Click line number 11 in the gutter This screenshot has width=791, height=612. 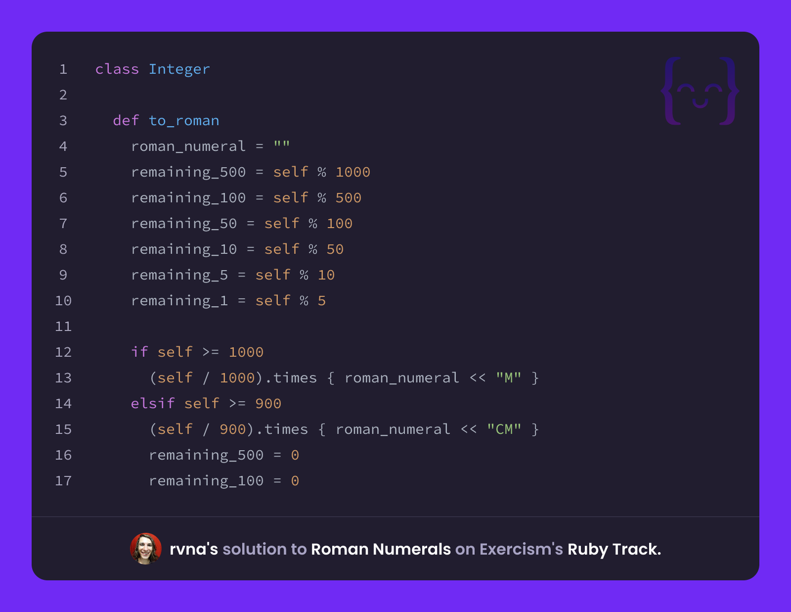[x=63, y=327]
